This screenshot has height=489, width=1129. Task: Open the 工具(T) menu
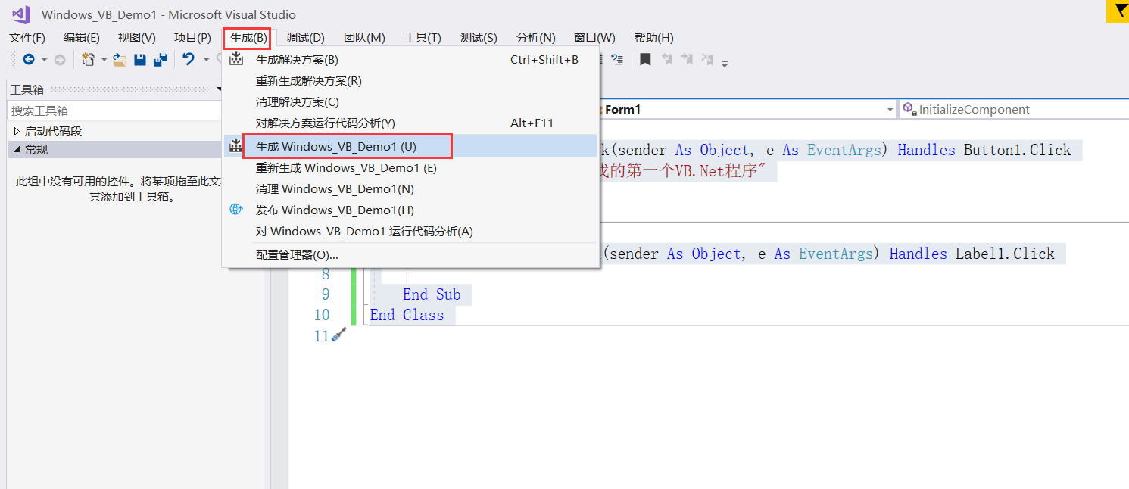[x=422, y=37]
